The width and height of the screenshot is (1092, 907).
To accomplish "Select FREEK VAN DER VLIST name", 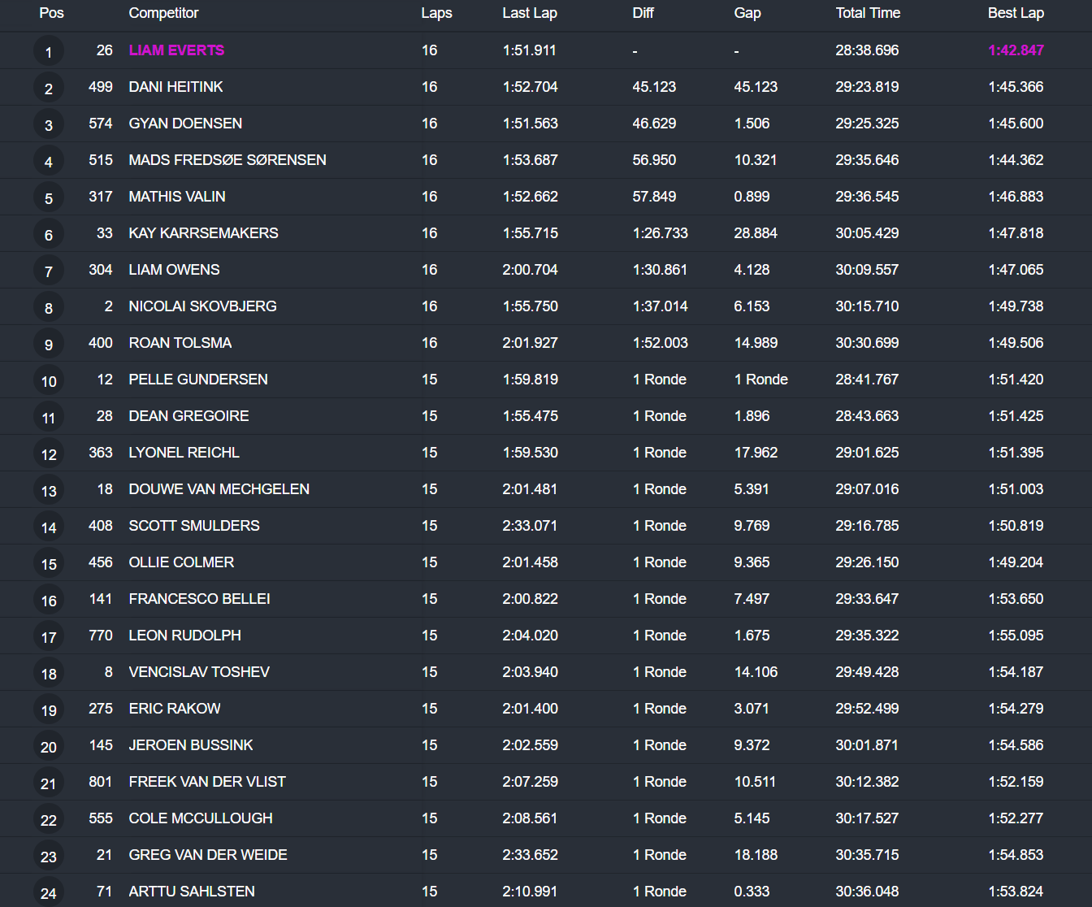I will [x=207, y=782].
